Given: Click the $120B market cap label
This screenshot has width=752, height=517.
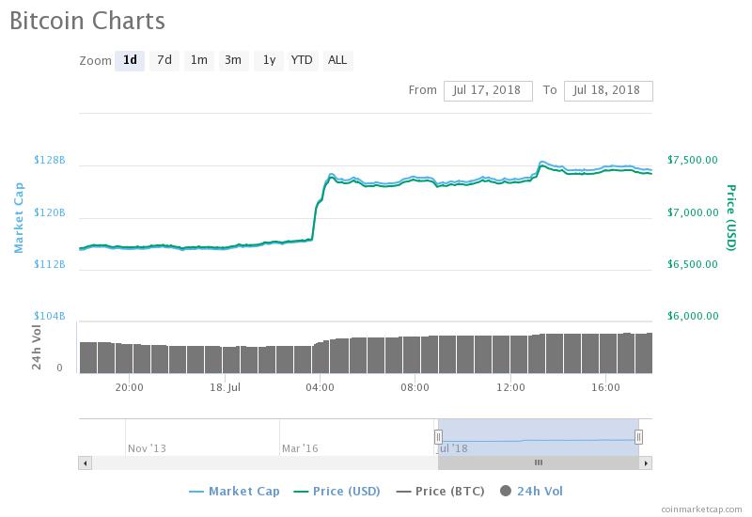Looking at the screenshot, I should [x=50, y=212].
